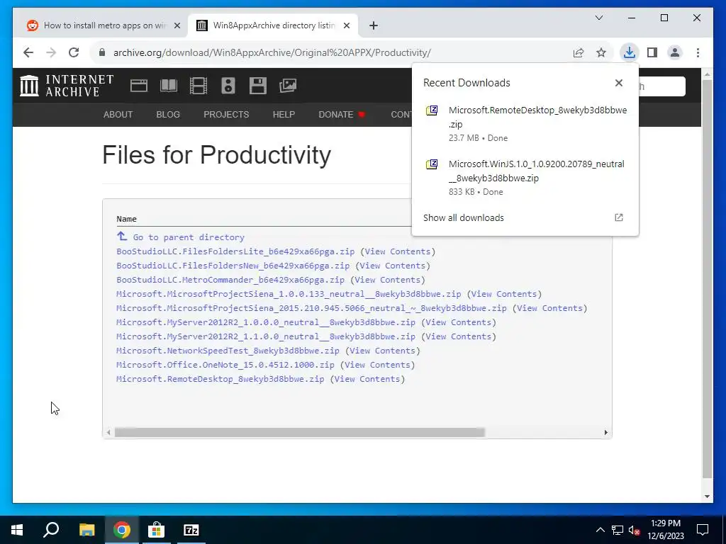Download Microsoft.RemoteDesktop zip from the listing
Screen dimensions: 726x544
pyautogui.click(x=220, y=379)
